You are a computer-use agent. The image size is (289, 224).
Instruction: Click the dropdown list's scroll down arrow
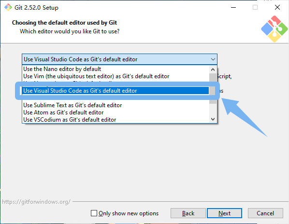click(x=213, y=119)
